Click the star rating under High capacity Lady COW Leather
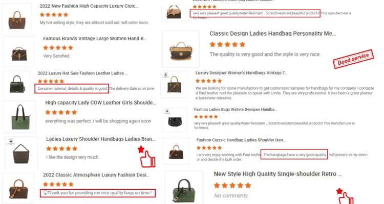The width and height of the screenshot is (384, 204). pos(61,113)
